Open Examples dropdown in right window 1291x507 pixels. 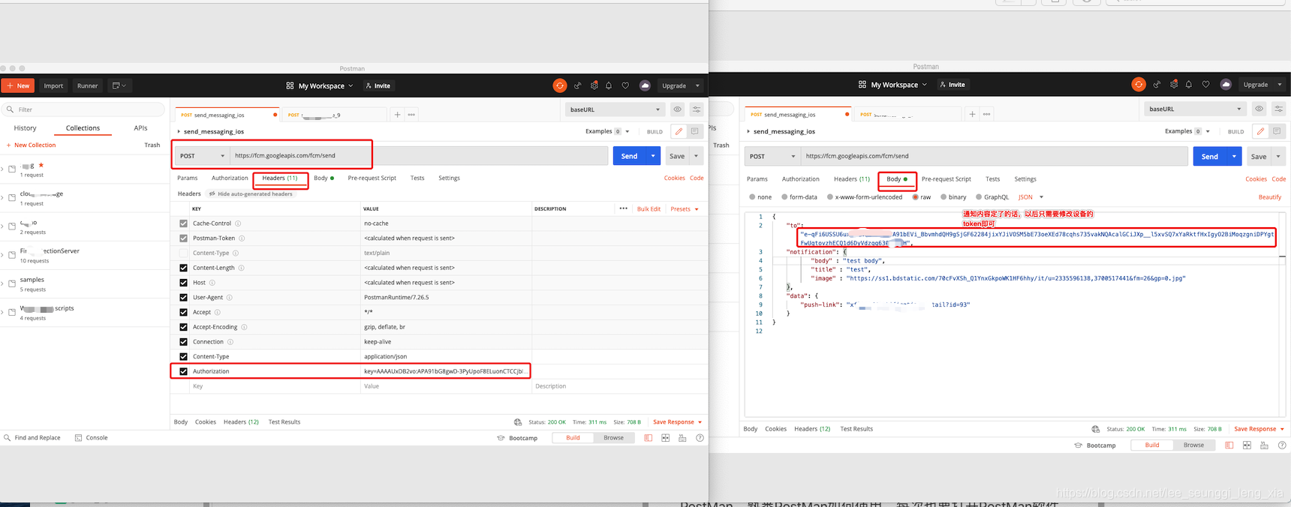coord(1187,131)
